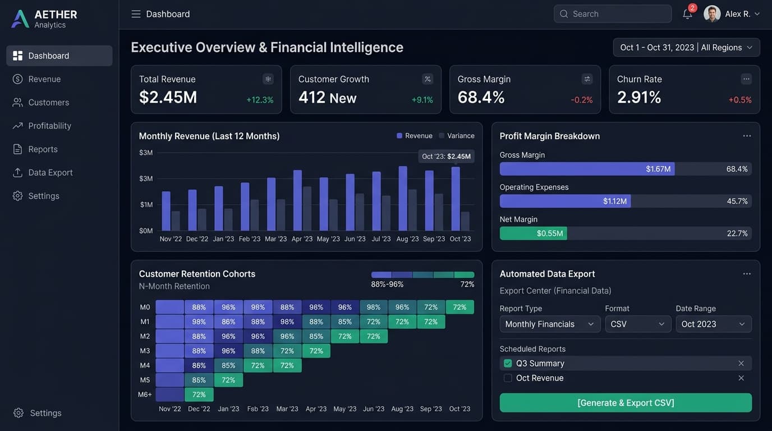Click the M6+ 72% cohort cell
Image resolution: width=772 pixels, height=431 pixels.
pos(199,395)
